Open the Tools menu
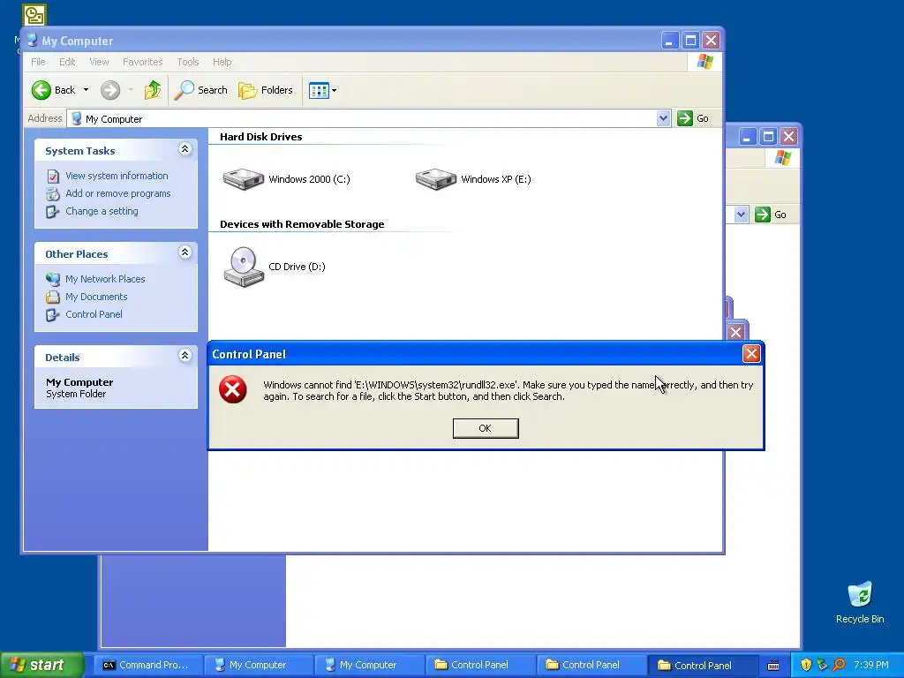 [x=188, y=62]
